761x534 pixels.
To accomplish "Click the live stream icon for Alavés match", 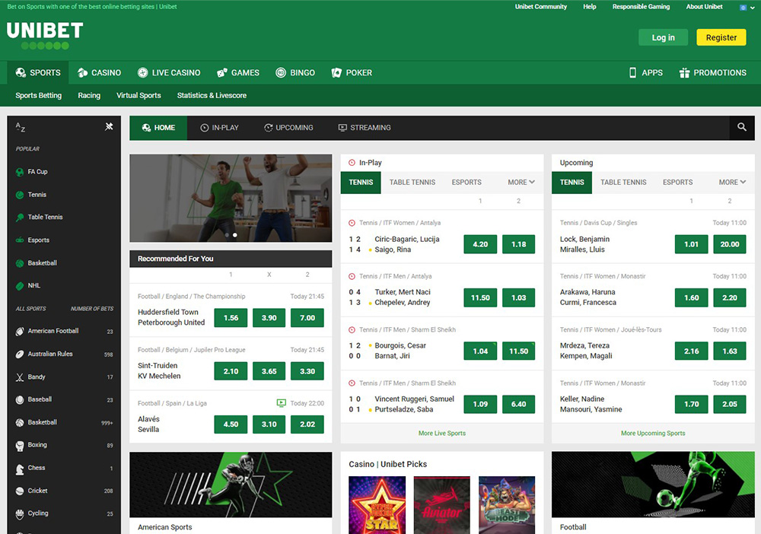I will pos(281,402).
